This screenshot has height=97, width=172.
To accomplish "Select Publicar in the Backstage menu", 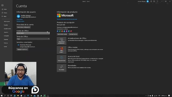I will (6, 43).
